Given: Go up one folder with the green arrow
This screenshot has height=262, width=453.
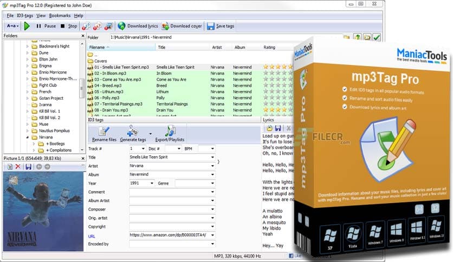Looking at the screenshot, I should tap(358, 37).
